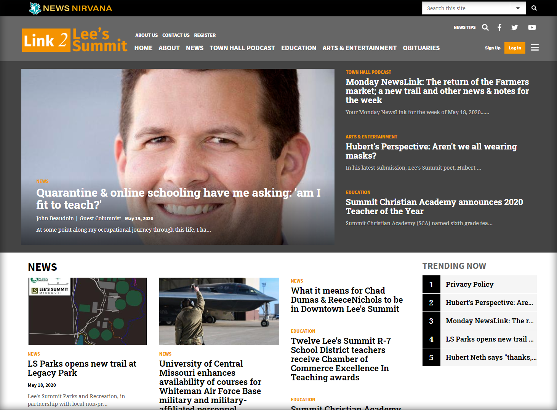Select the EDUCATION menu item
The image size is (557, 410).
coord(299,48)
